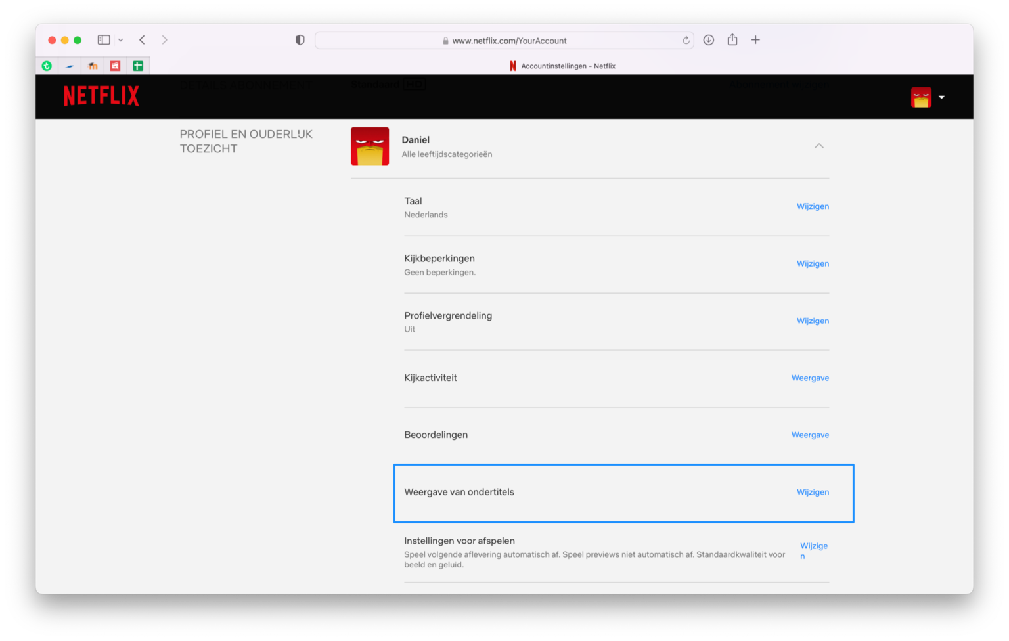
Task: Toggle the Safari sidebar button
Action: [104, 40]
